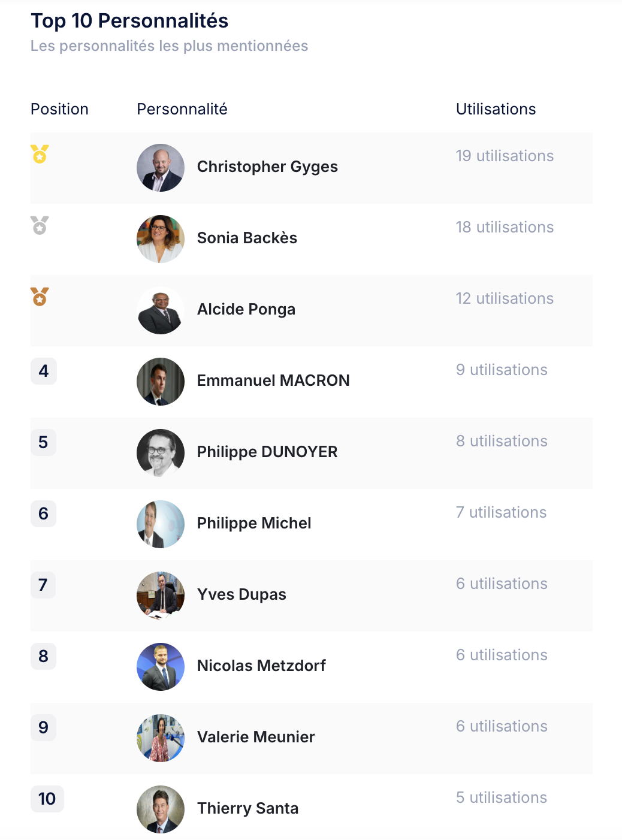Click Thierry Santa's name text

(248, 808)
